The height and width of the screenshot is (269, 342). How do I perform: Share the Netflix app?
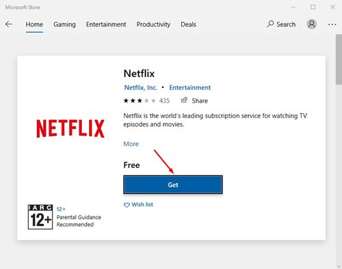[194, 100]
